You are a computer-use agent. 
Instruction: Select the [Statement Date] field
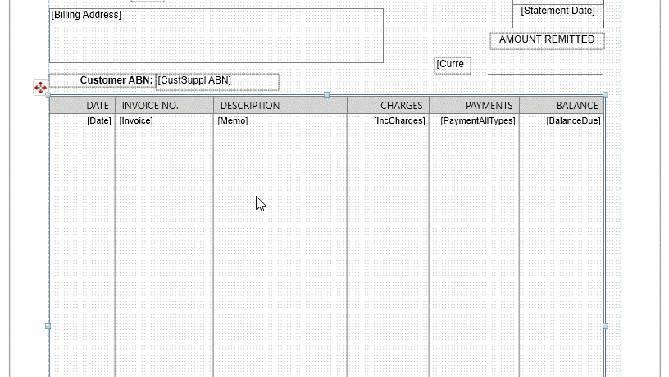pyautogui.click(x=557, y=11)
